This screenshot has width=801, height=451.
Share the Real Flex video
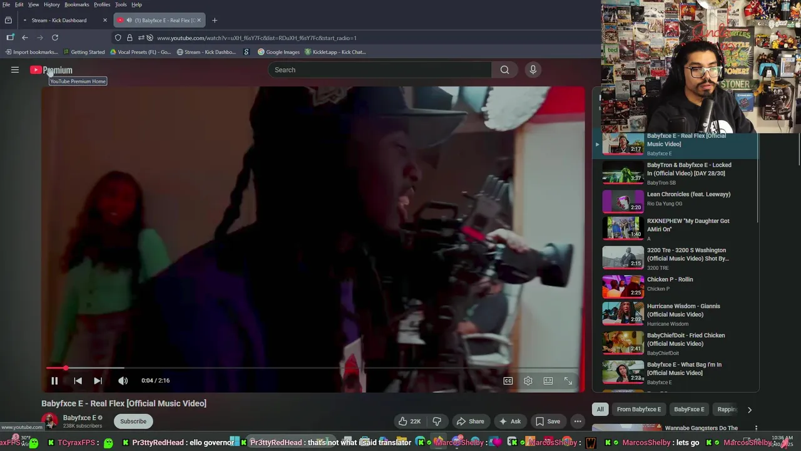[x=471, y=421]
